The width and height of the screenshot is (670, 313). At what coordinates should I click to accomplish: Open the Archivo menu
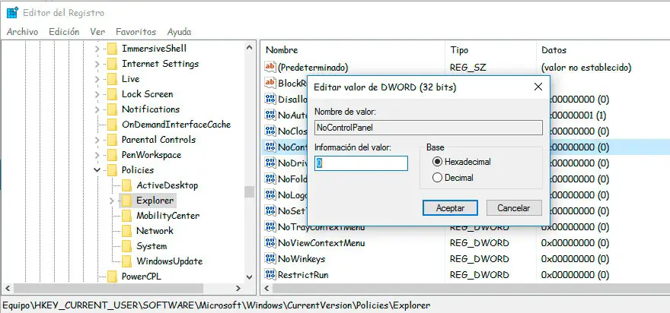click(x=22, y=32)
